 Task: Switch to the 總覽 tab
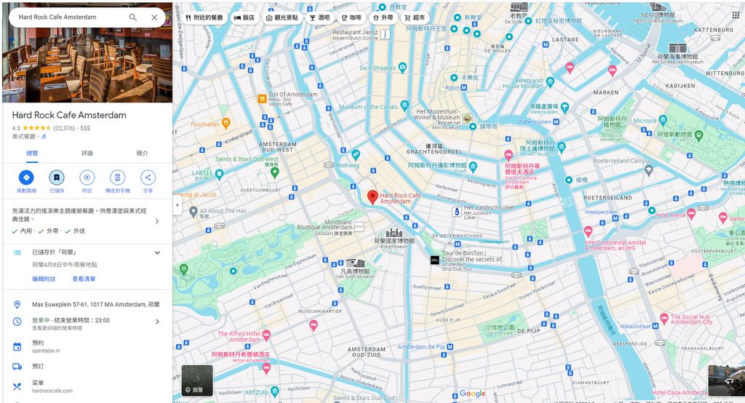tap(32, 153)
